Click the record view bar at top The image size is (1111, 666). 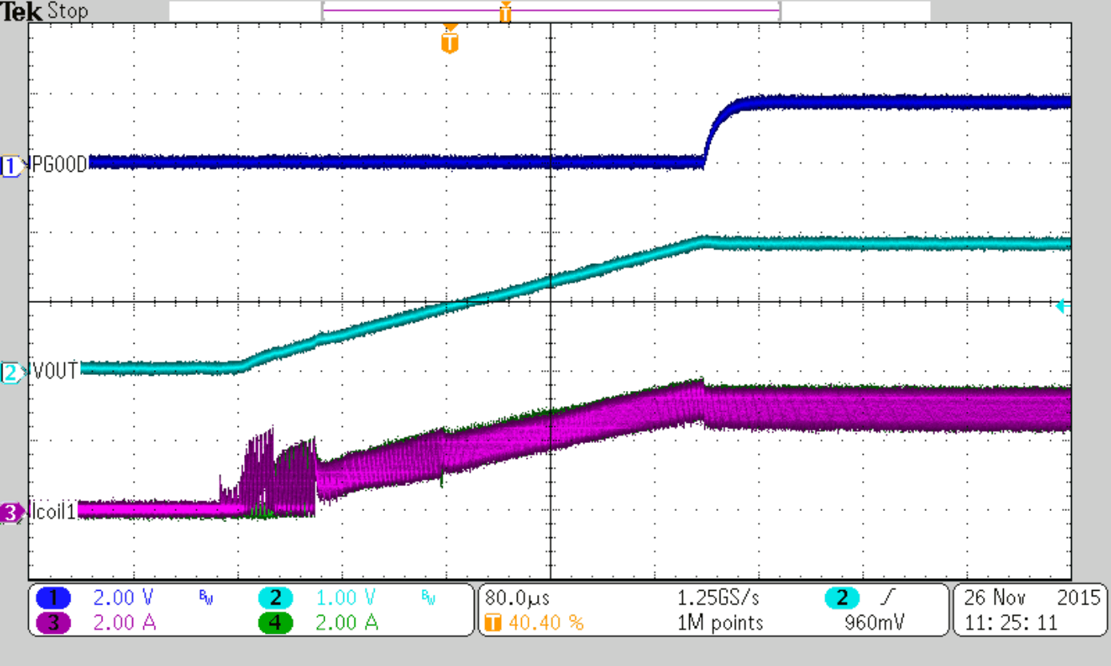(550, 11)
